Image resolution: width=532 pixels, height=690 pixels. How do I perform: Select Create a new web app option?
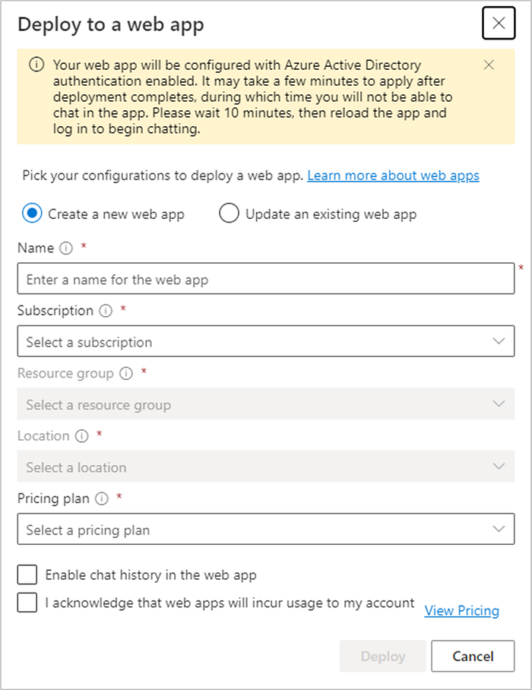coord(32,214)
